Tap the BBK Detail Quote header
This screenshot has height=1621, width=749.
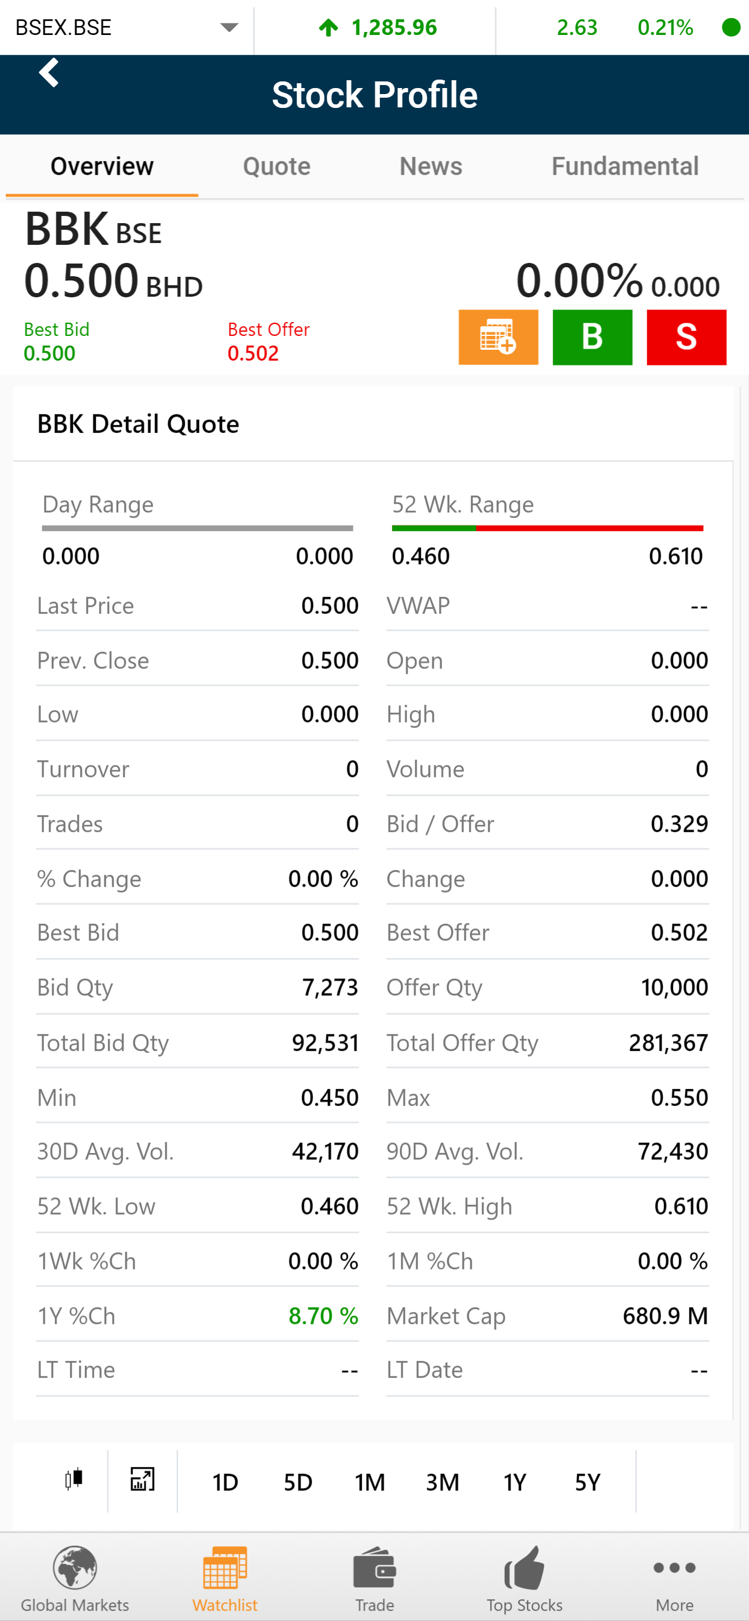139,424
